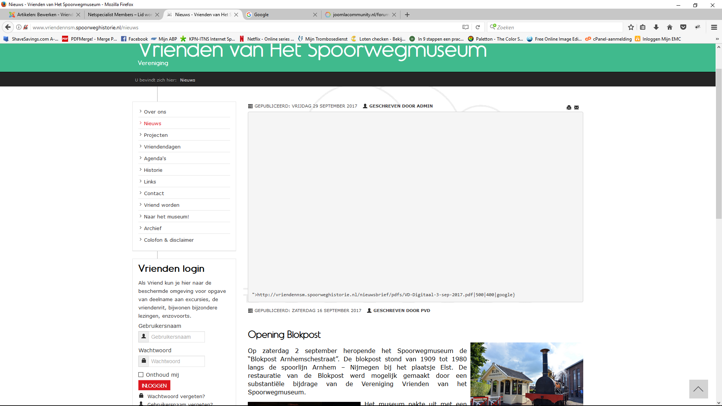Close the Google tab
This screenshot has width=722, height=406.
coord(315,15)
